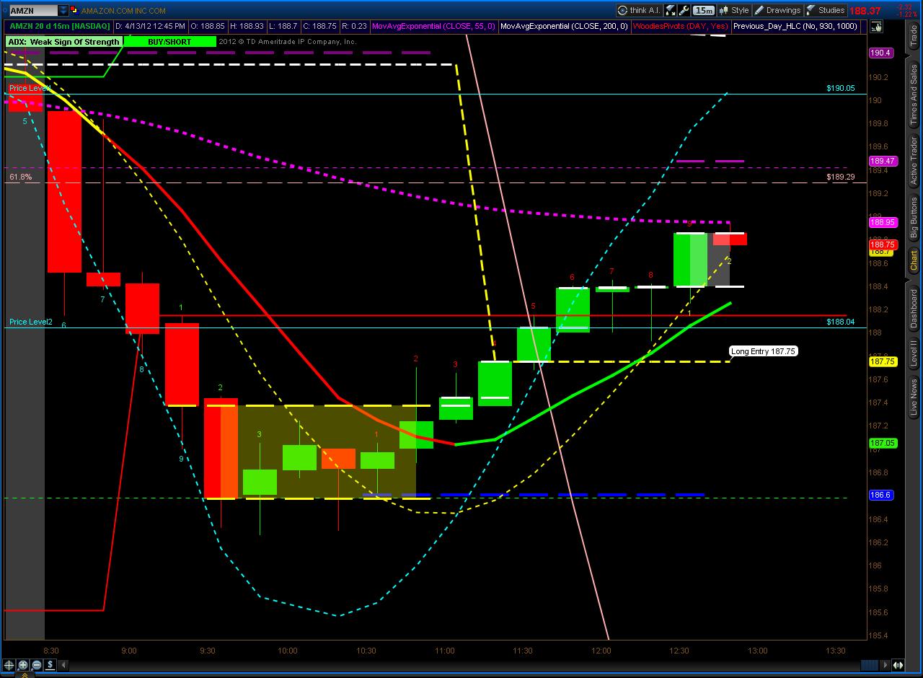Change the 15m timeframe setting
The width and height of the screenshot is (923, 678).
(x=703, y=10)
